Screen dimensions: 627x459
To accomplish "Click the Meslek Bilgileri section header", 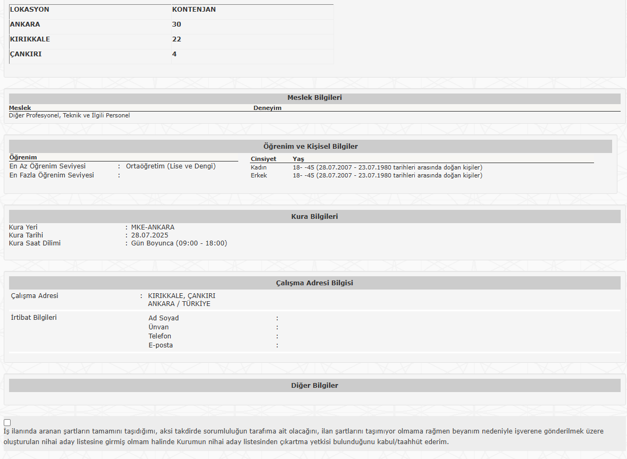I will point(314,98).
